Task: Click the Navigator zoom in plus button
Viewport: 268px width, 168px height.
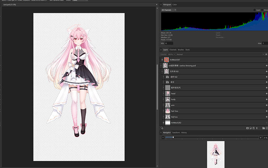Action: pyautogui.click(x=261, y=138)
